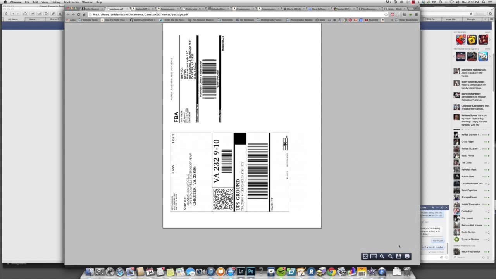Open the Analytics bookmark
This screenshot has height=279, width=496.
point(372,20)
